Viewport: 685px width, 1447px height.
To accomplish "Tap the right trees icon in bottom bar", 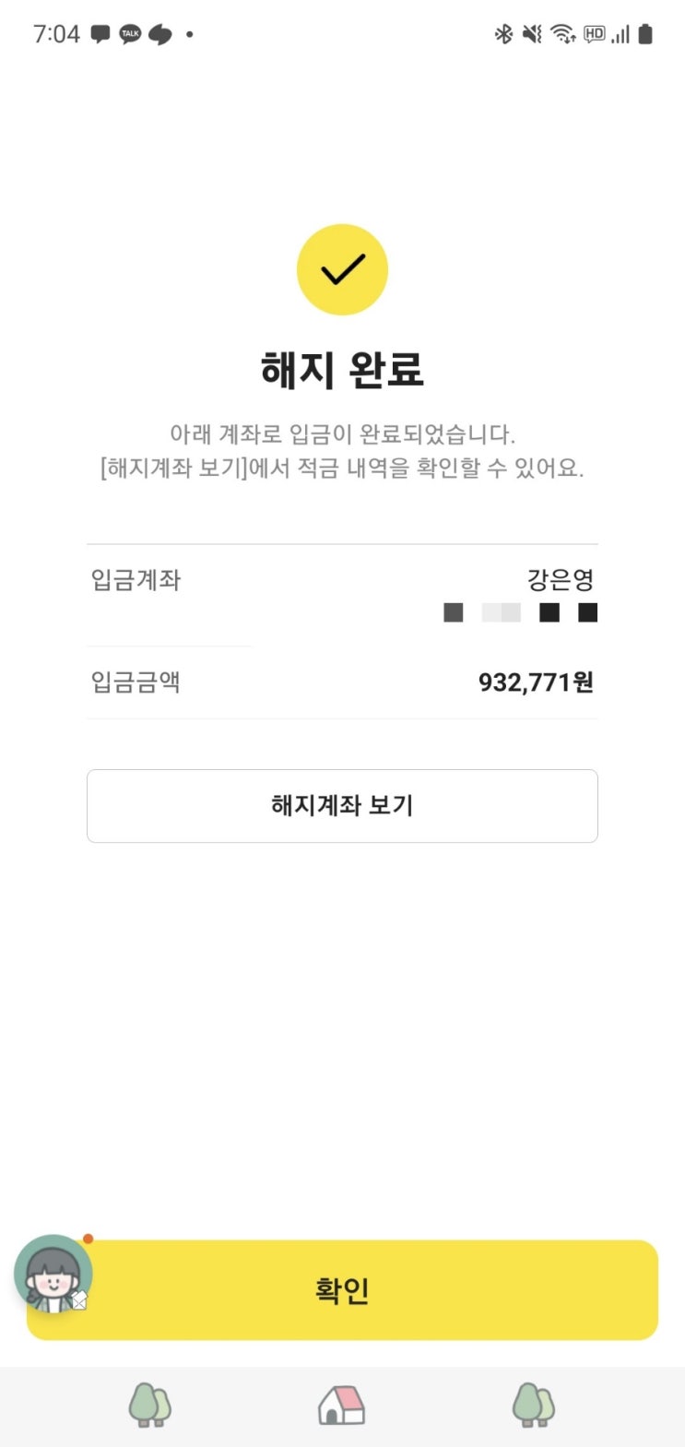I will (534, 1405).
